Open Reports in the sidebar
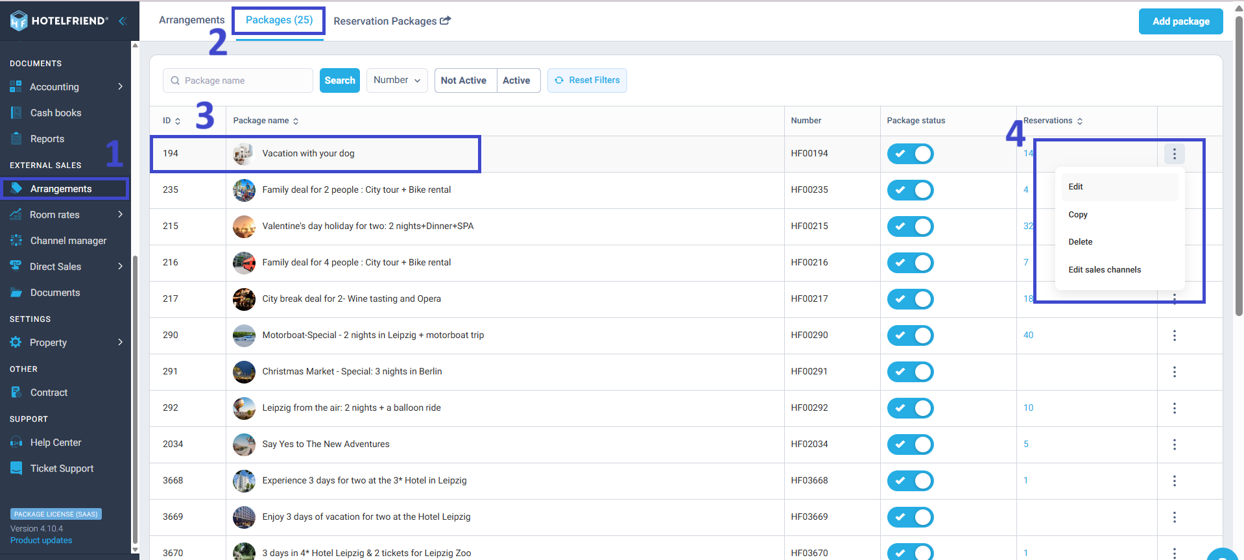This screenshot has width=1244, height=560. pos(47,139)
